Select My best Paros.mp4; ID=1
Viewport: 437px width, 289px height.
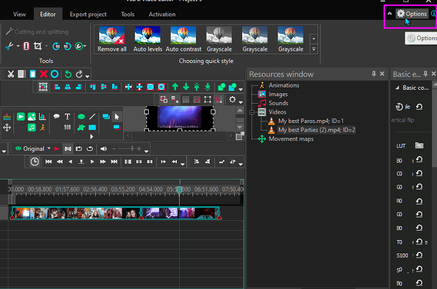(311, 121)
